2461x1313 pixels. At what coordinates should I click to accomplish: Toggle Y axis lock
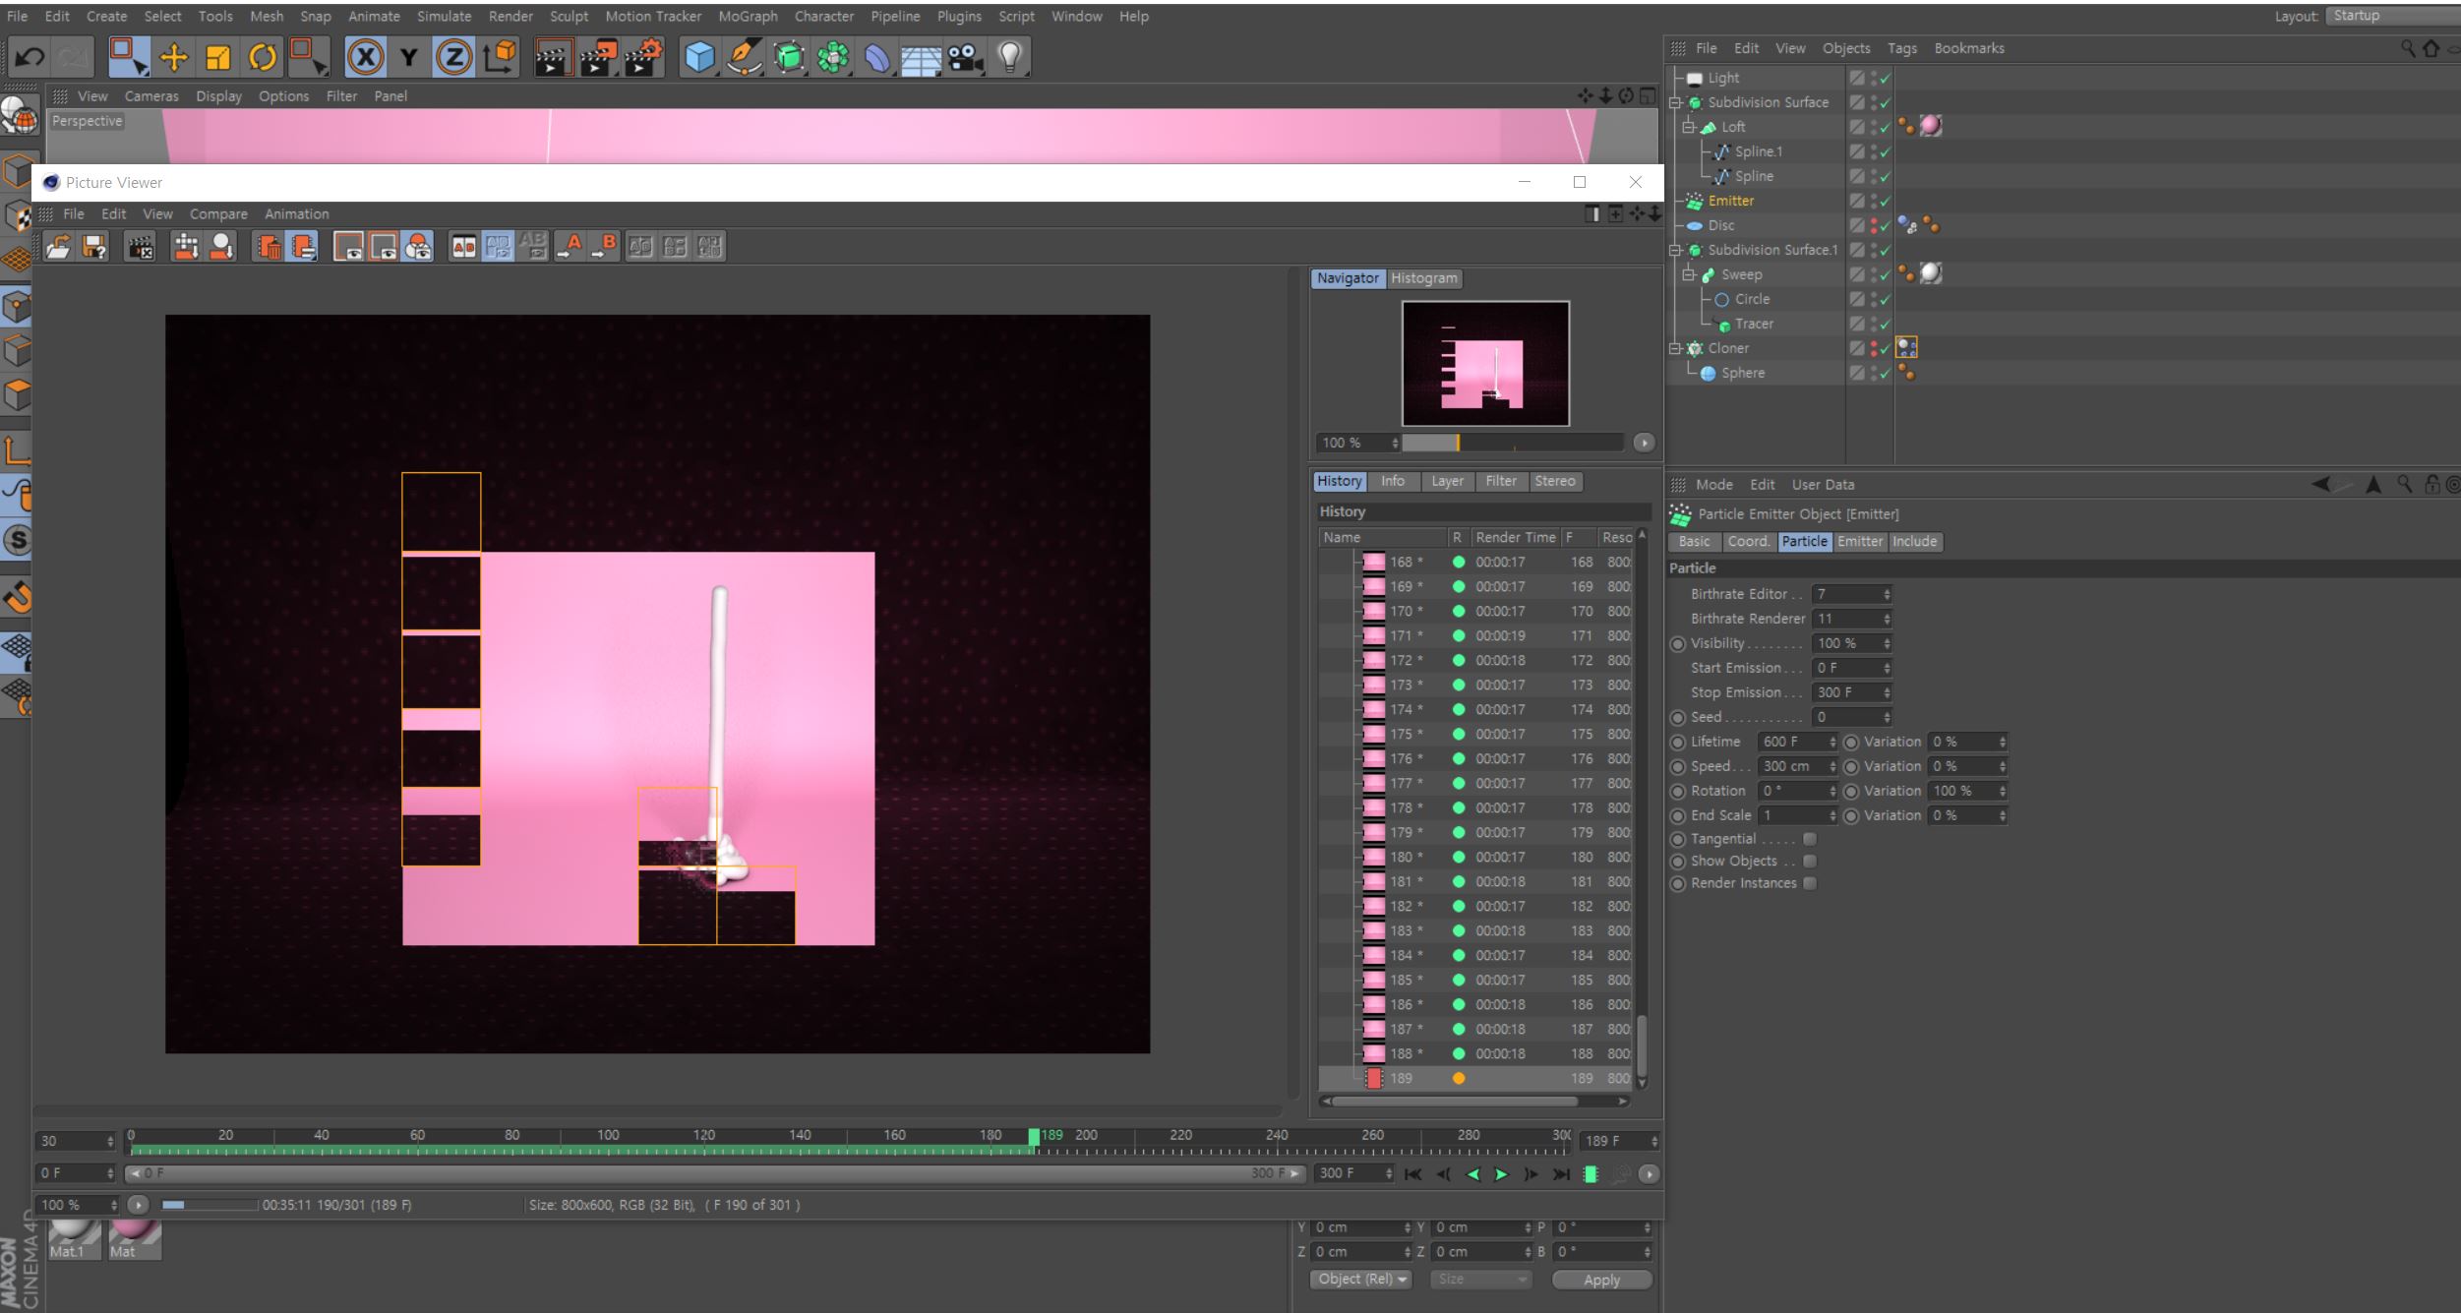(409, 57)
